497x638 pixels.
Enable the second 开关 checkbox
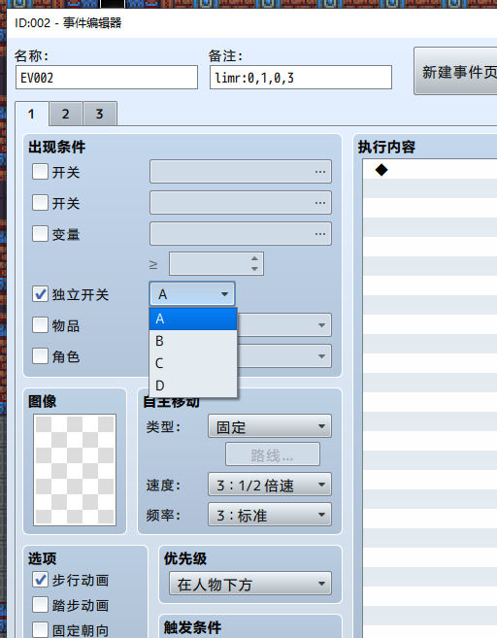point(40,203)
